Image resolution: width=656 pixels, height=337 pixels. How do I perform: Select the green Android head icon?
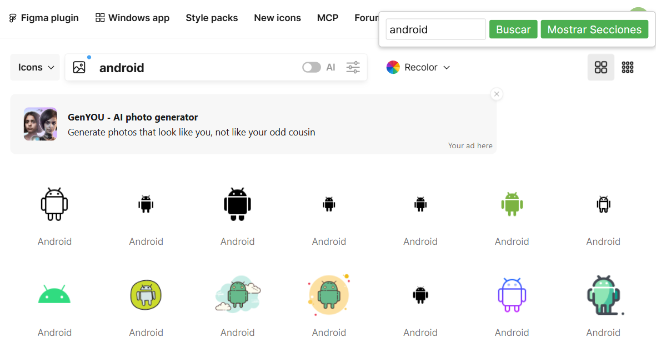pos(54,294)
